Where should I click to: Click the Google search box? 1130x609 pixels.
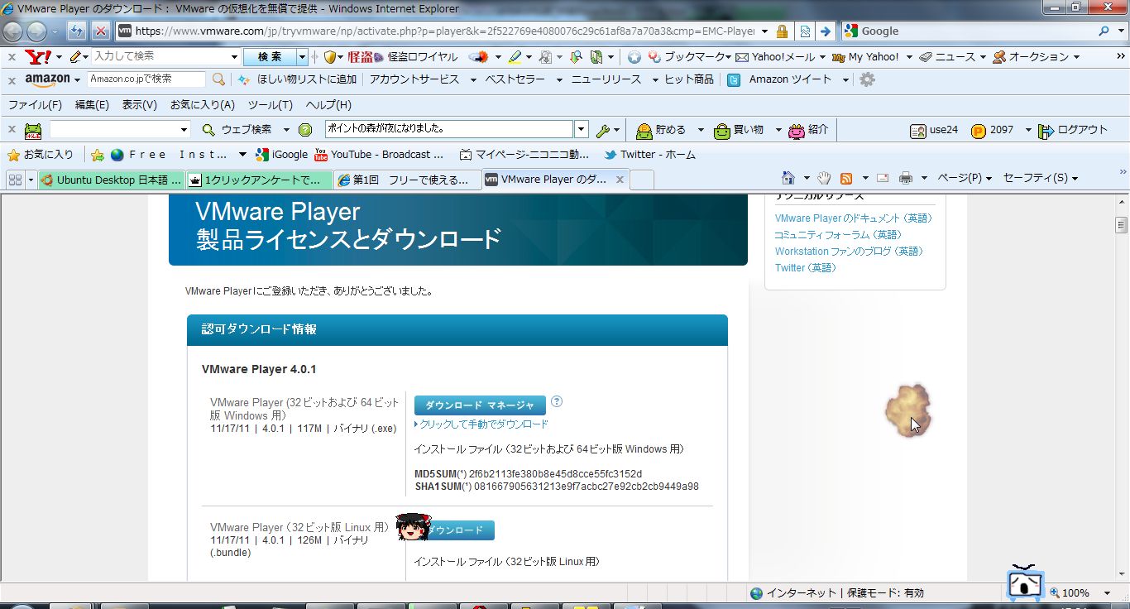969,31
